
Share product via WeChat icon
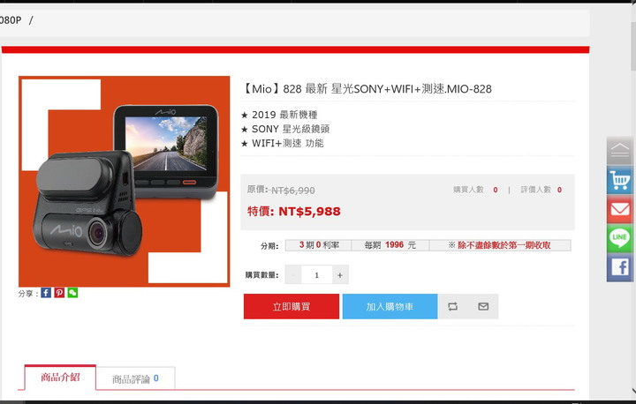(x=72, y=293)
